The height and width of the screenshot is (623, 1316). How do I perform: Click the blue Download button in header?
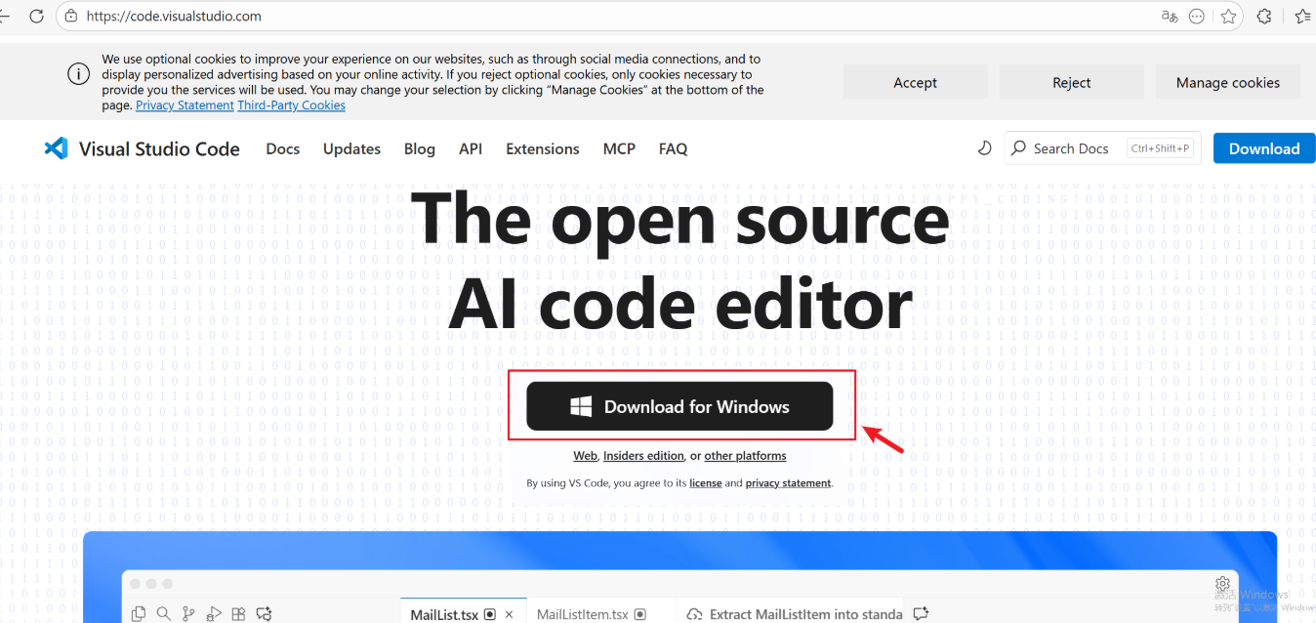[x=1264, y=148]
